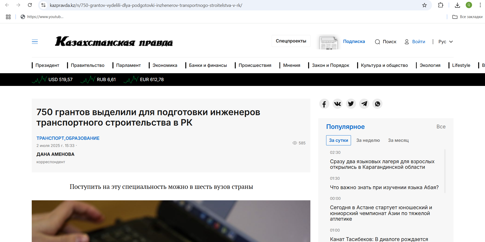Open the Подписка link
This screenshot has width=485, height=242.
click(x=354, y=41)
